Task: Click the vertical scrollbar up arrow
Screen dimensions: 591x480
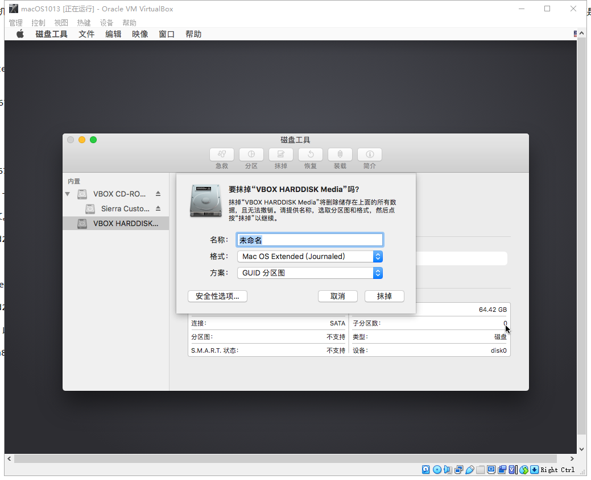Action: point(581,34)
